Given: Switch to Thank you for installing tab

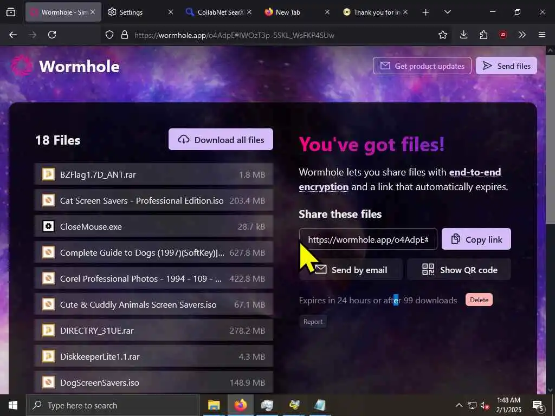Looking at the screenshot, I should click(375, 12).
